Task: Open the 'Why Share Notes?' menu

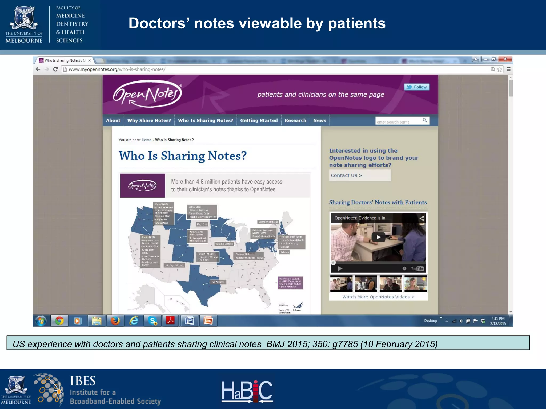Action: (x=149, y=120)
